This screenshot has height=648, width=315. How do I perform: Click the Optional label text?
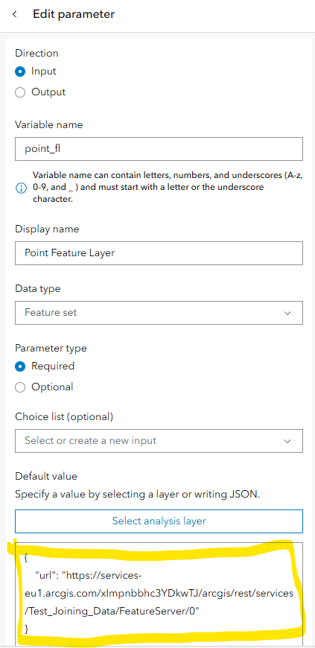[x=52, y=387]
